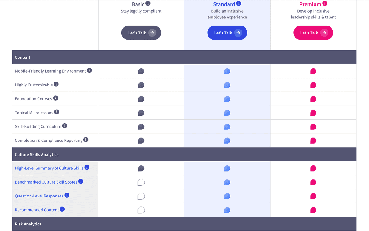Viewport: 369px width, 231px height.
Task: Click Premium indicator for Question-Level Responses
Action: [313, 196]
